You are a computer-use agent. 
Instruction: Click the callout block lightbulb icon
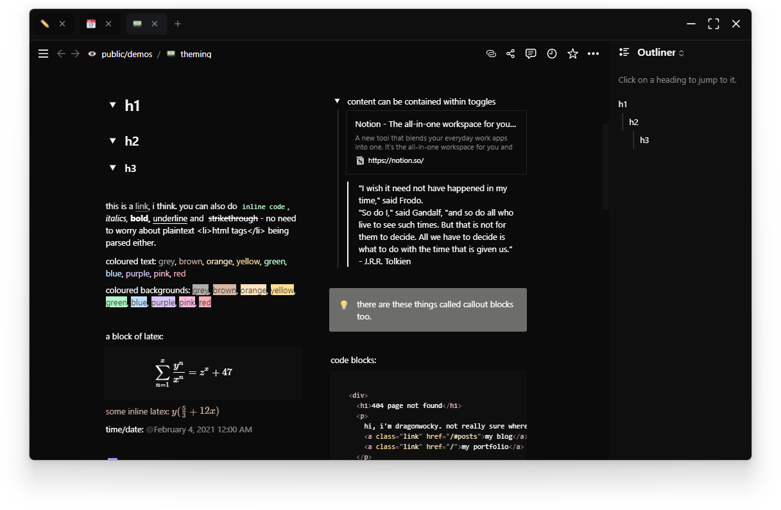tap(344, 305)
